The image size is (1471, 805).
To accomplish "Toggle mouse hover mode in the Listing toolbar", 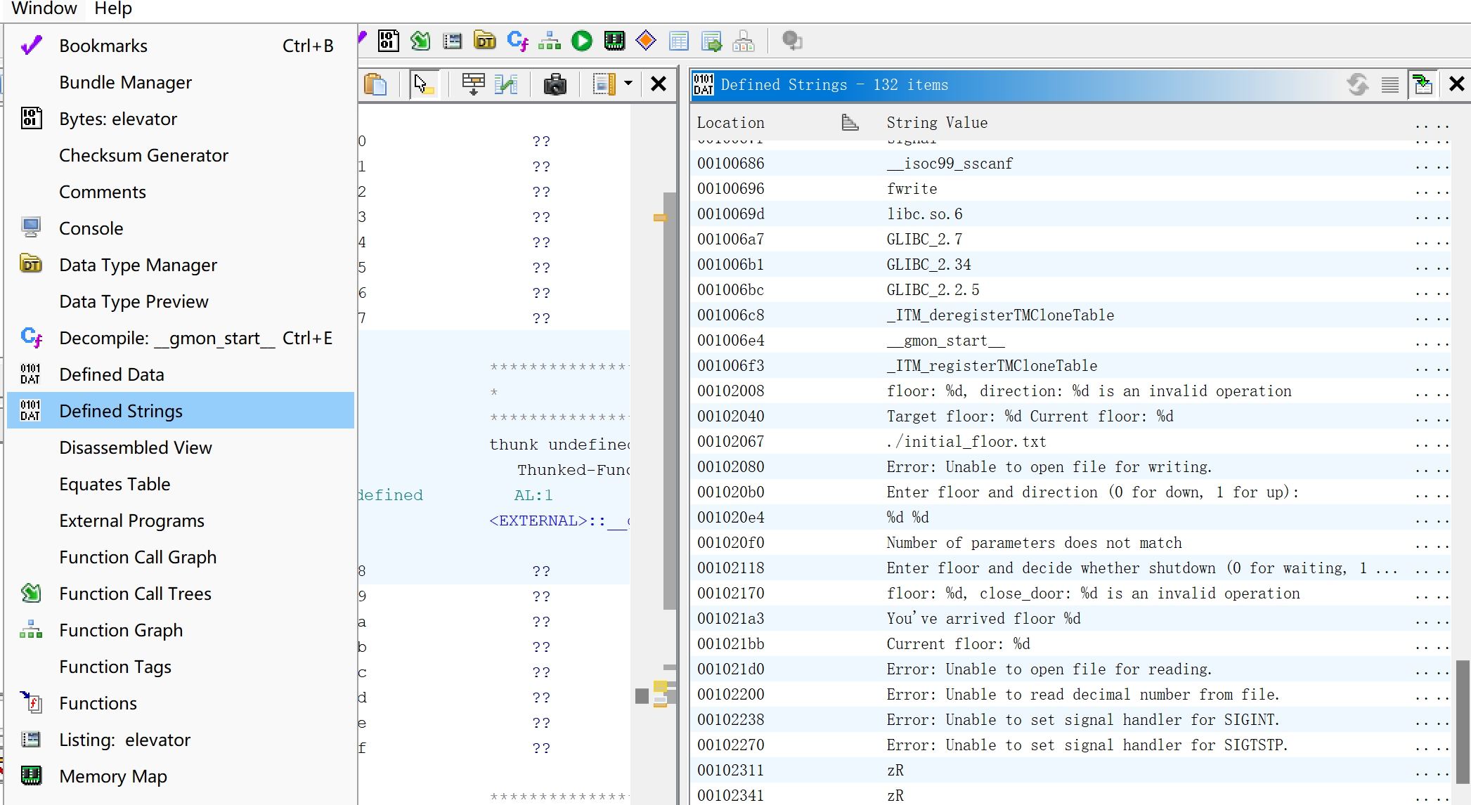I will point(424,85).
